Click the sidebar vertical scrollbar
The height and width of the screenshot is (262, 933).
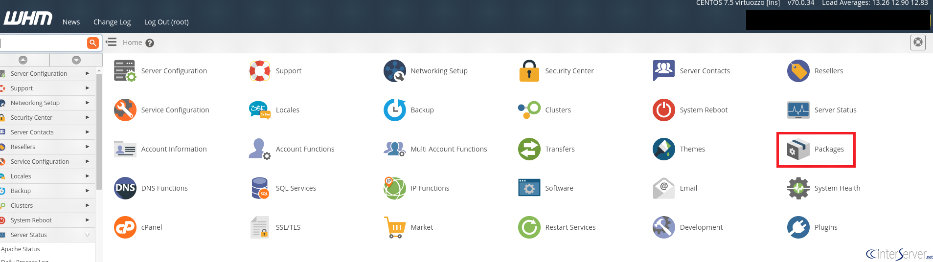point(99,132)
